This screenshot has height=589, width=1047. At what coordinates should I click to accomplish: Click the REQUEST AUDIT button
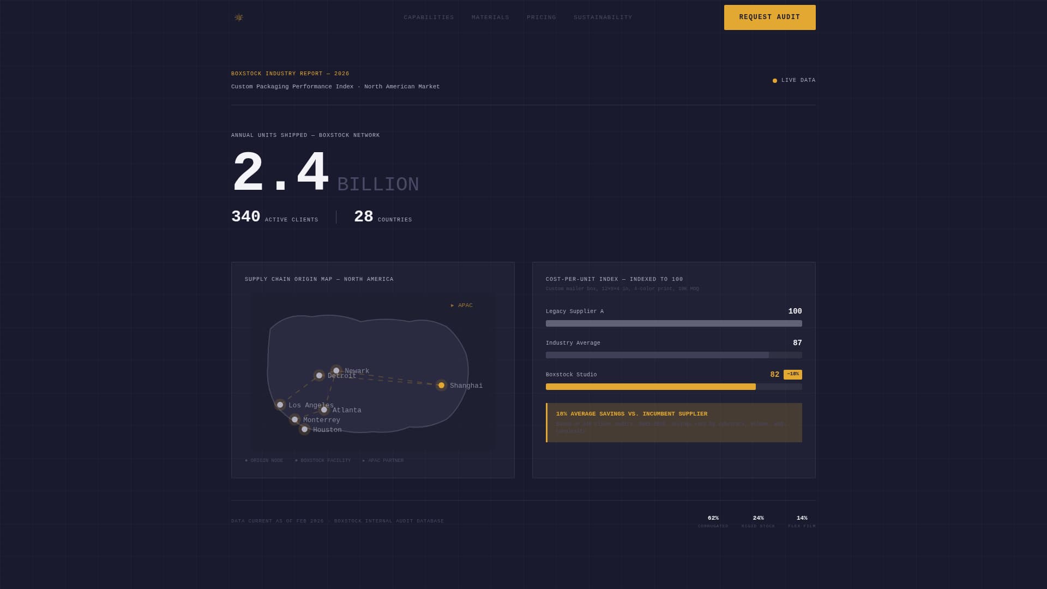pos(769,17)
